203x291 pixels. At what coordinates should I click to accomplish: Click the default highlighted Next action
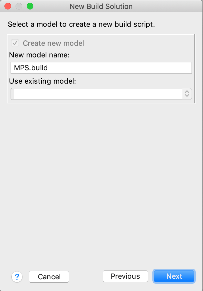point(174,276)
